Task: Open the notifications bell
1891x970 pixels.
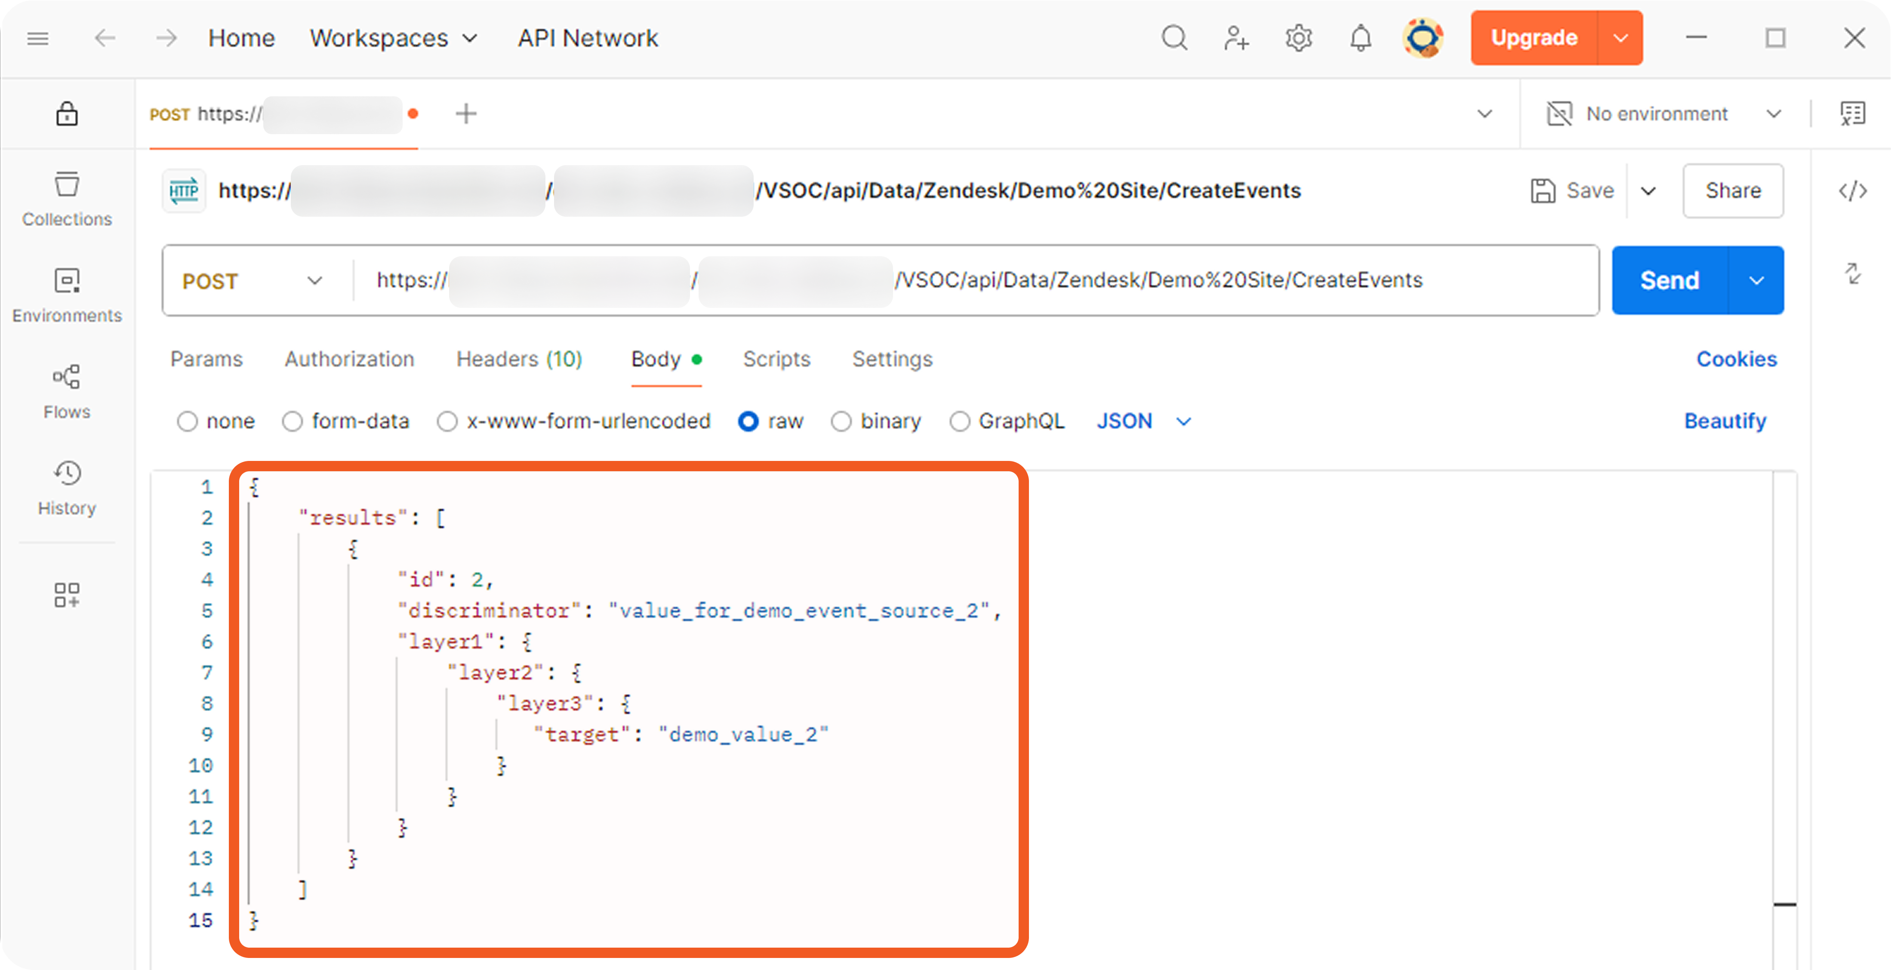Action: pyautogui.click(x=1360, y=38)
